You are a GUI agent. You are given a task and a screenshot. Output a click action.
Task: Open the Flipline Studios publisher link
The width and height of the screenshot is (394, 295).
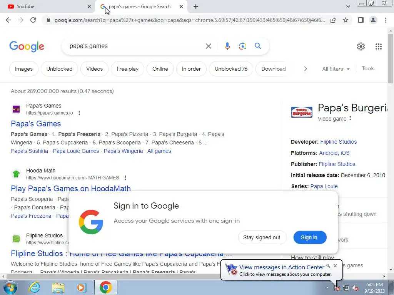(337, 164)
